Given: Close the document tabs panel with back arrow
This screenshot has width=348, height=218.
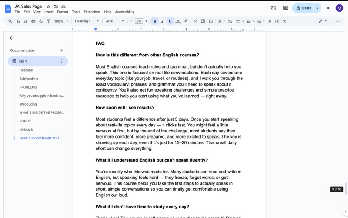Looking at the screenshot, I should [12, 38].
